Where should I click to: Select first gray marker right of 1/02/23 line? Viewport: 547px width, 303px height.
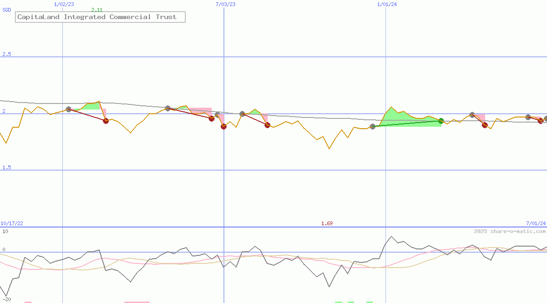69,109
